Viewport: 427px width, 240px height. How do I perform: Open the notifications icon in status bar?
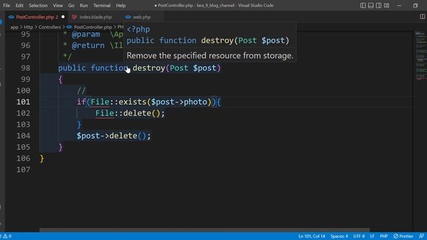coord(421,236)
